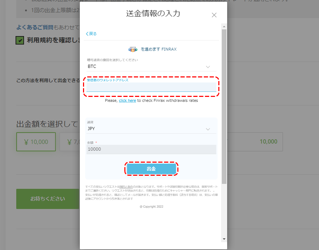Image resolution: width=319 pixels, height=250 pixels.
Task: Focus the 受信者のウォレットアドレス input field
Action: tap(151, 87)
